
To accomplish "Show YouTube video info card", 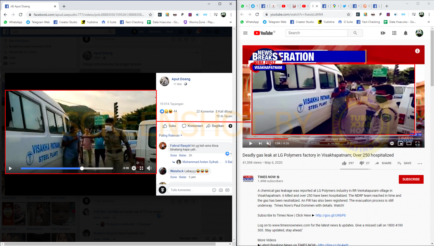I will pos(417,51).
